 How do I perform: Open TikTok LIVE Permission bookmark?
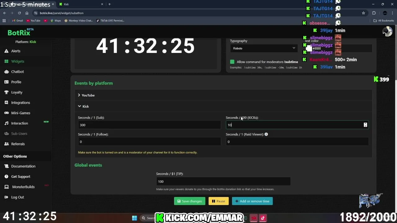110,20
